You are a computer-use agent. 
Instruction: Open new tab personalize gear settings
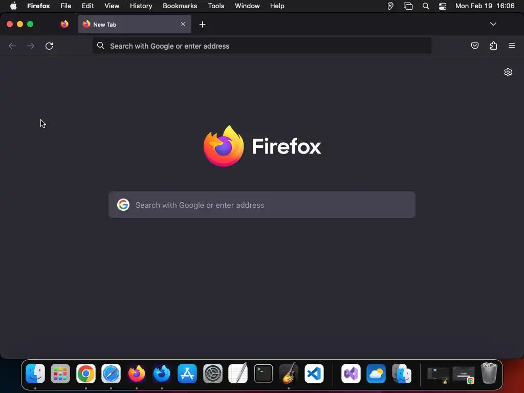click(508, 72)
